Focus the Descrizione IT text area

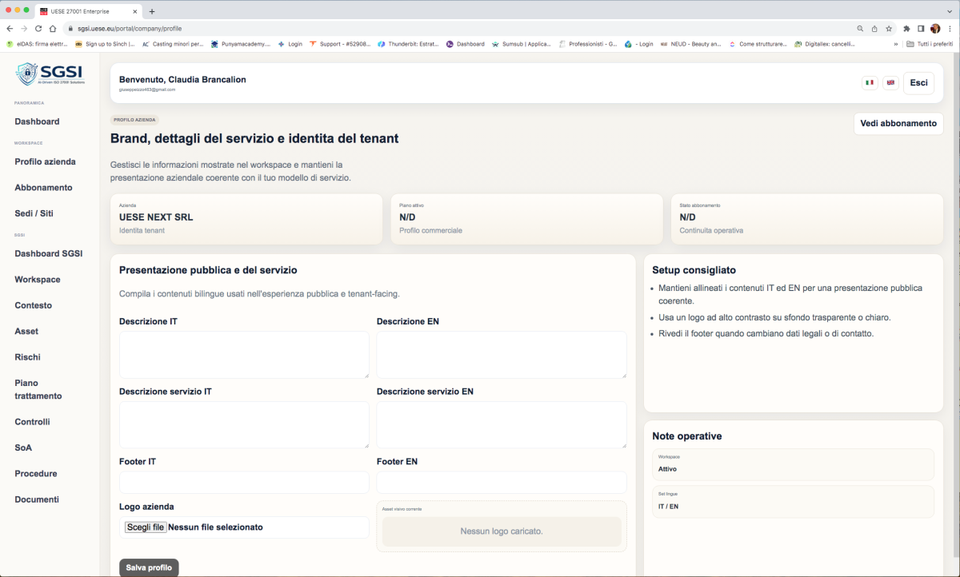(x=244, y=354)
